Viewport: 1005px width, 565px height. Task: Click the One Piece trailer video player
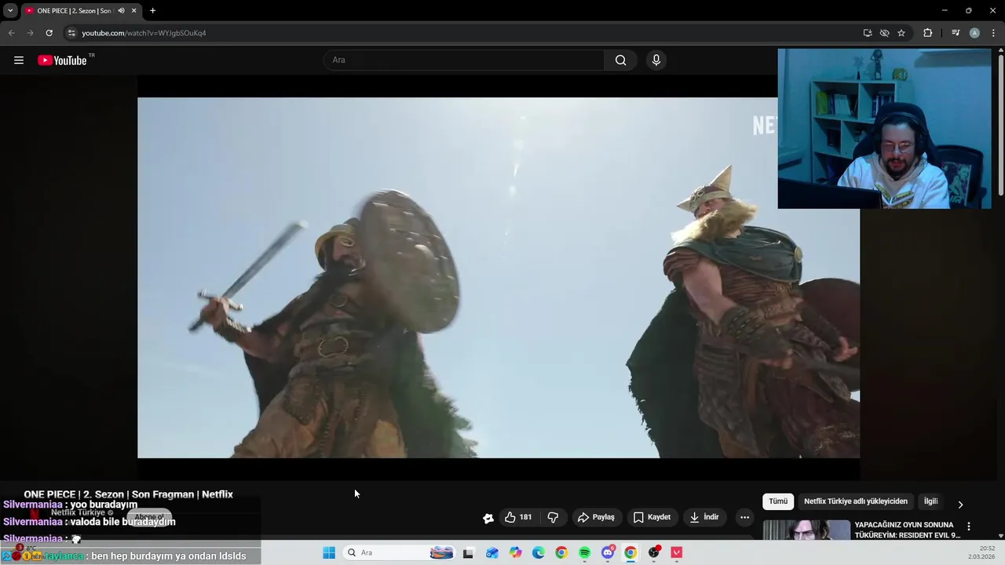point(499,278)
